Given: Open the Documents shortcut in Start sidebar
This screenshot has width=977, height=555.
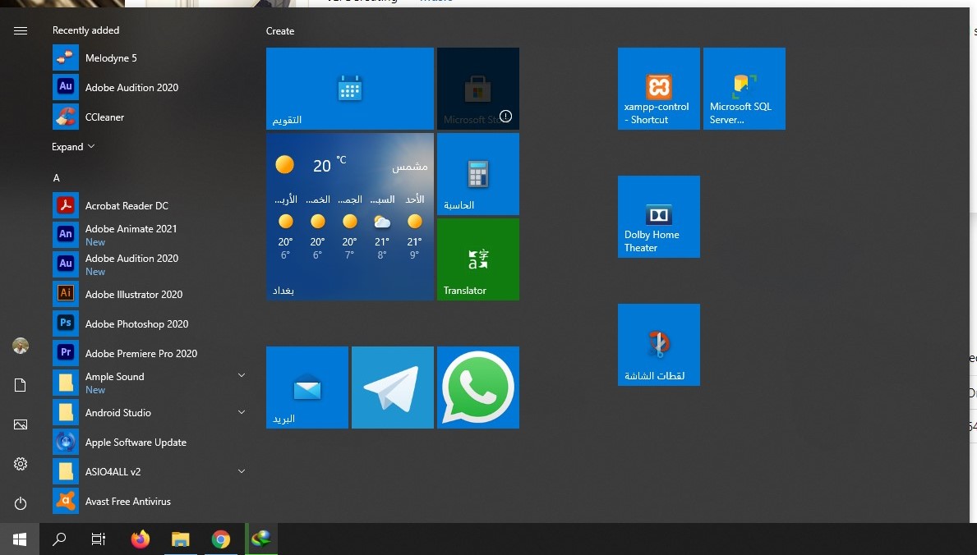Looking at the screenshot, I should (20, 385).
